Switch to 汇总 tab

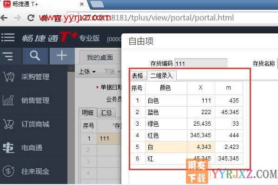click(106, 113)
